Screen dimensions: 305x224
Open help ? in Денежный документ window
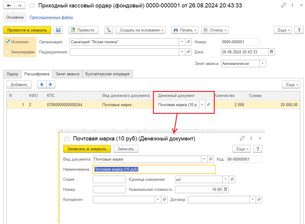(x=258, y=149)
